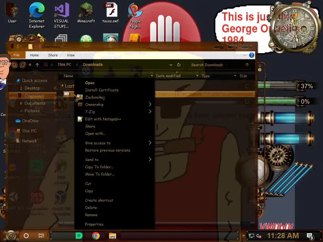Open Date modified column filter dropdown
The height and width of the screenshot is (242, 323).
pos(197,76)
